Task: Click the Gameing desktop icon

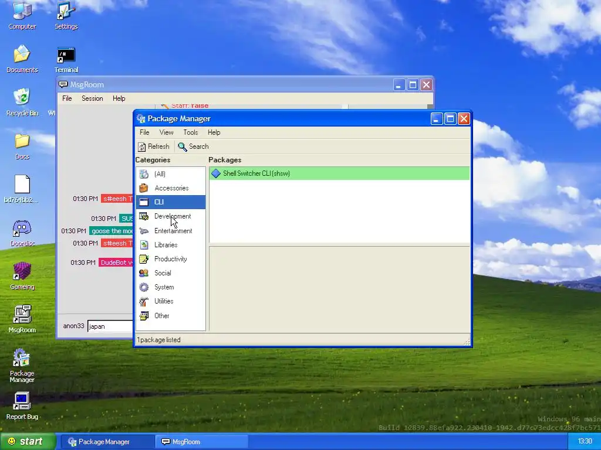Action: click(22, 277)
